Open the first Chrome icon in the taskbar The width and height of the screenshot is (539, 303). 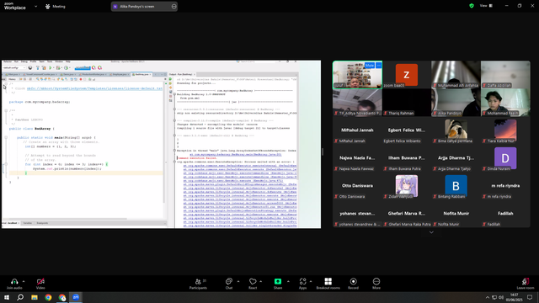click(x=48, y=297)
